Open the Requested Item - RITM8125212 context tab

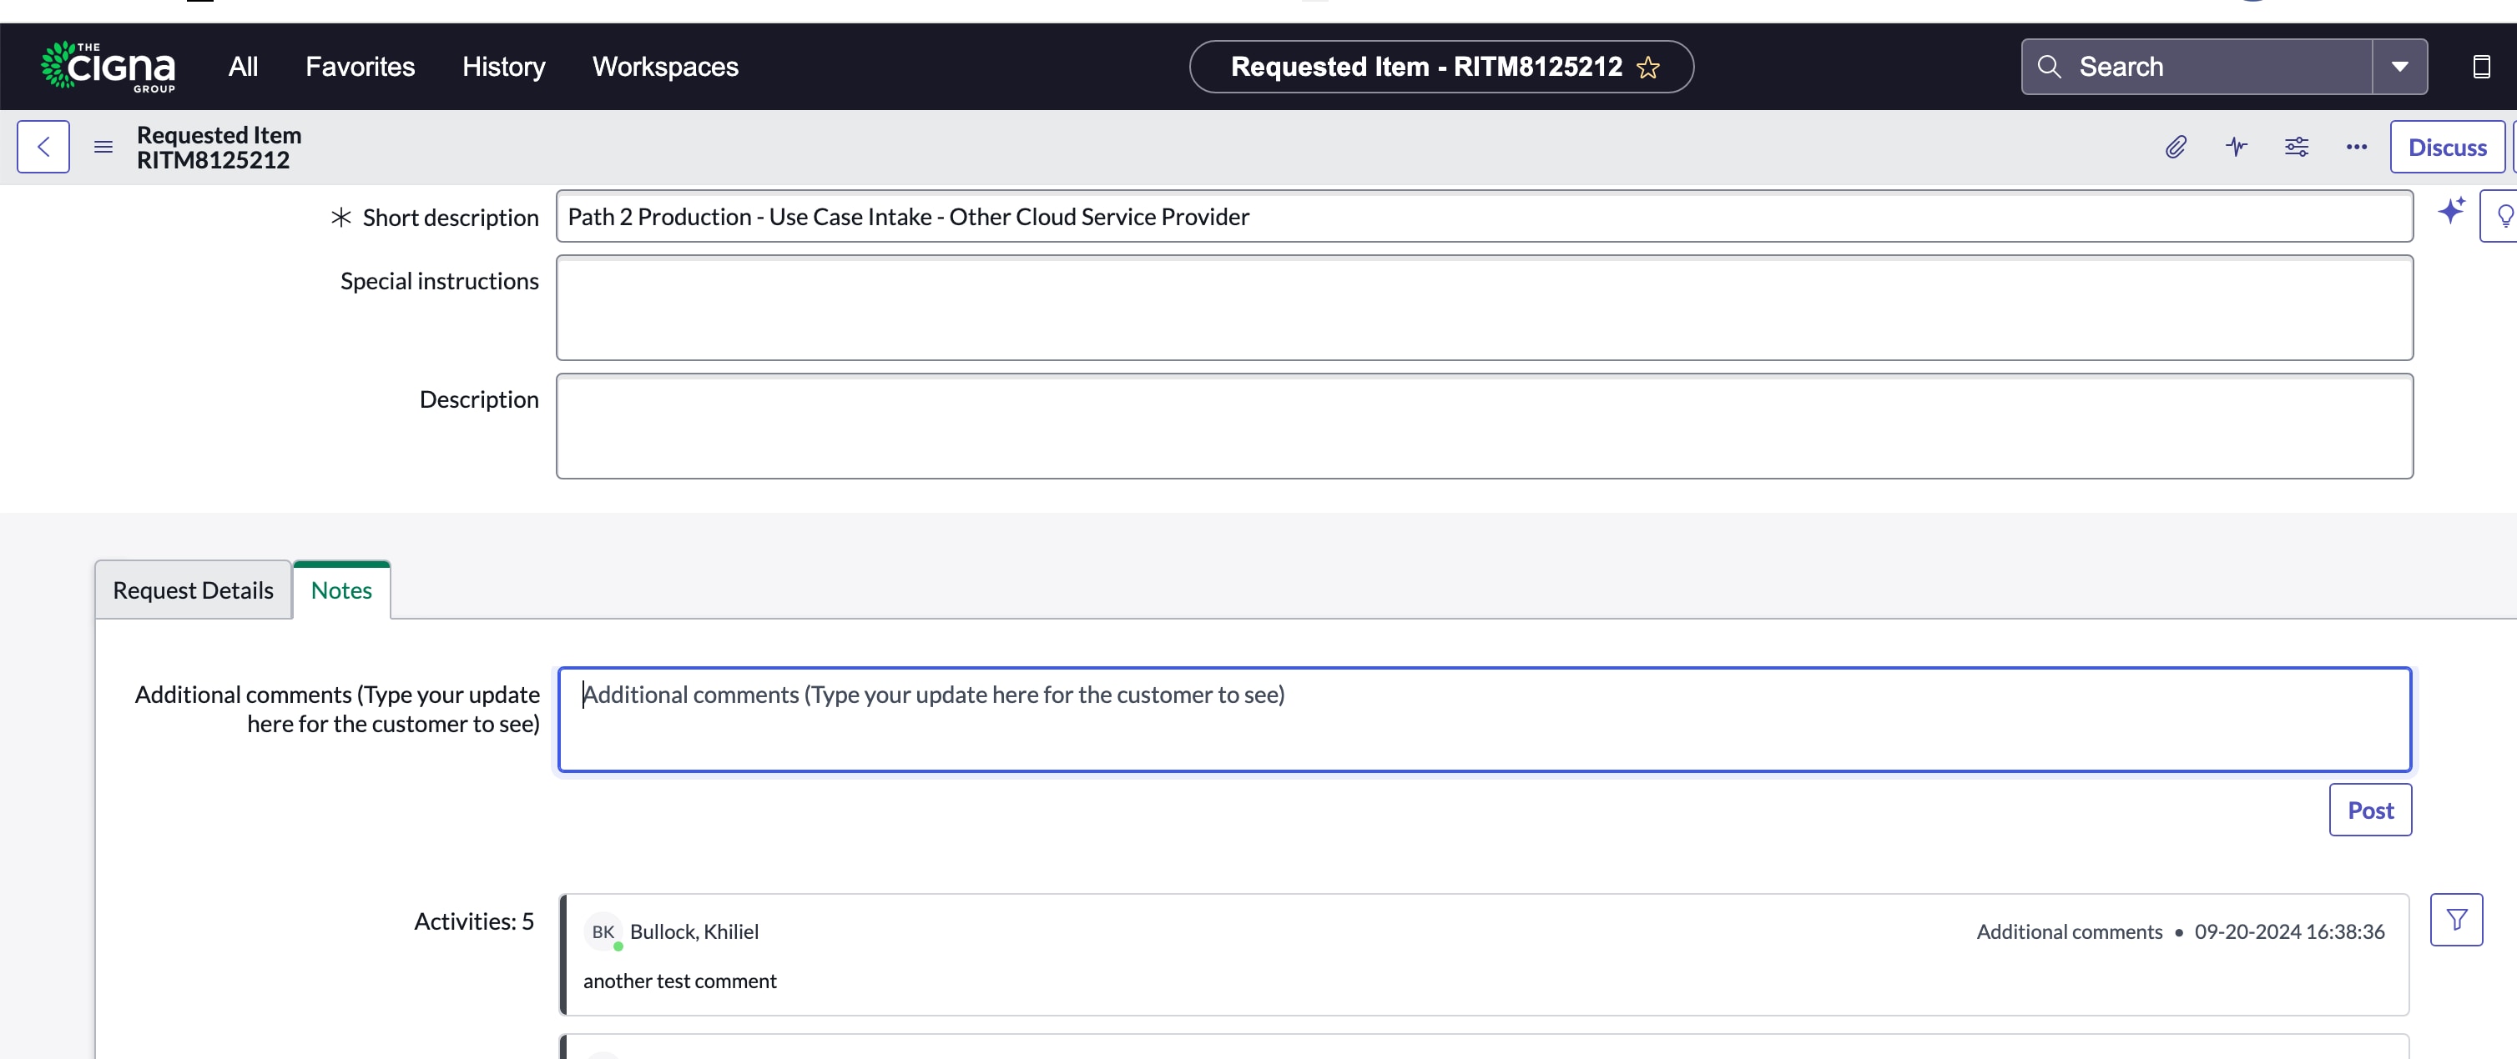[1425, 67]
